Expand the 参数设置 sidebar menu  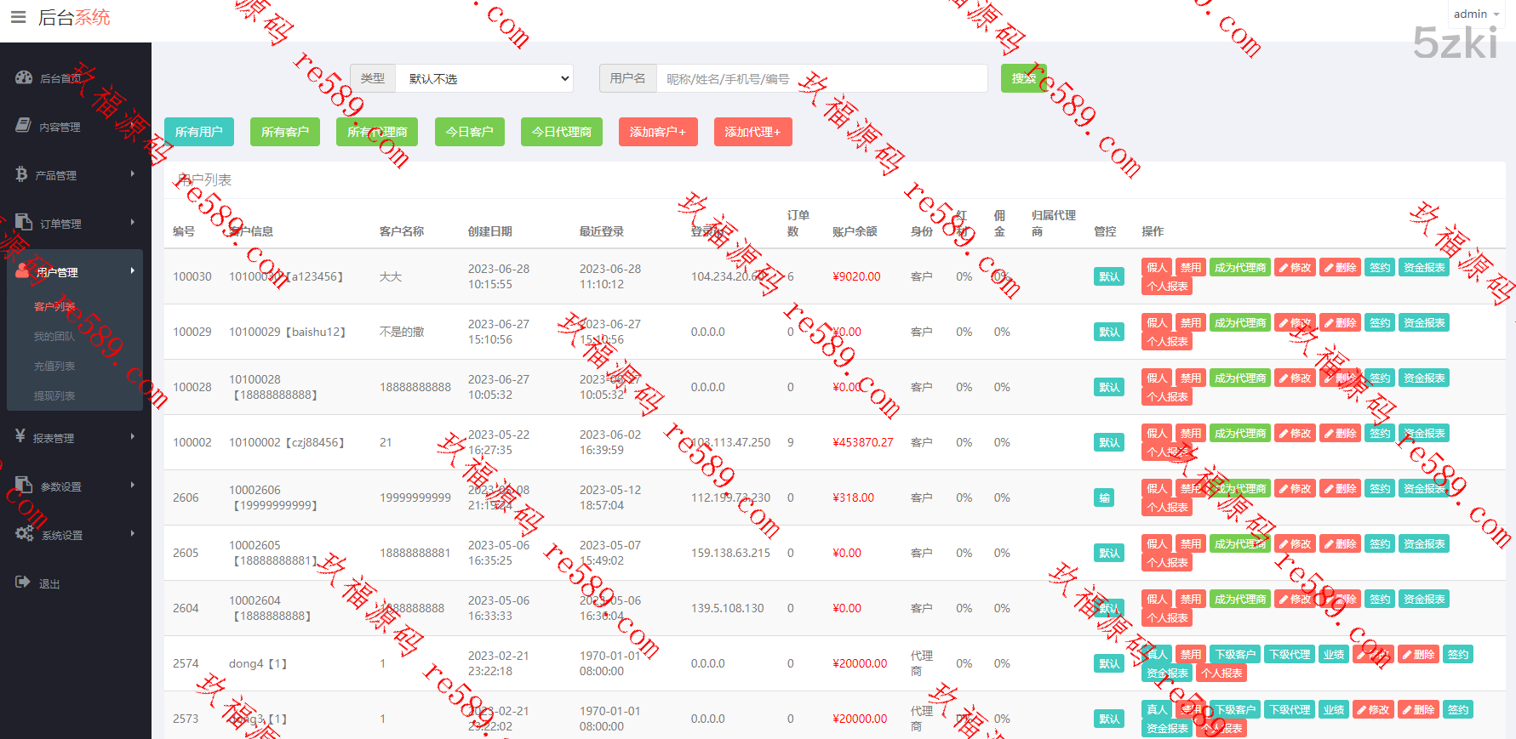(x=75, y=486)
